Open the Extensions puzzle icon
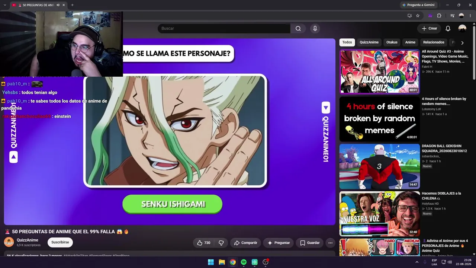Viewport: 476px width, 268px height. (x=439, y=16)
